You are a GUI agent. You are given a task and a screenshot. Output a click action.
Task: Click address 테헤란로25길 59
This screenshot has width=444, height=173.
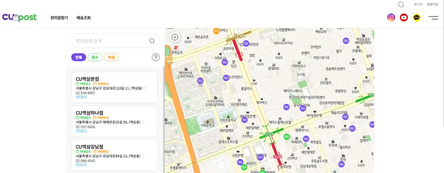pyautogui.click(x=108, y=122)
